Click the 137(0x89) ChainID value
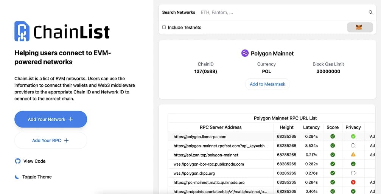The width and height of the screenshot is (381, 194). tap(205, 71)
